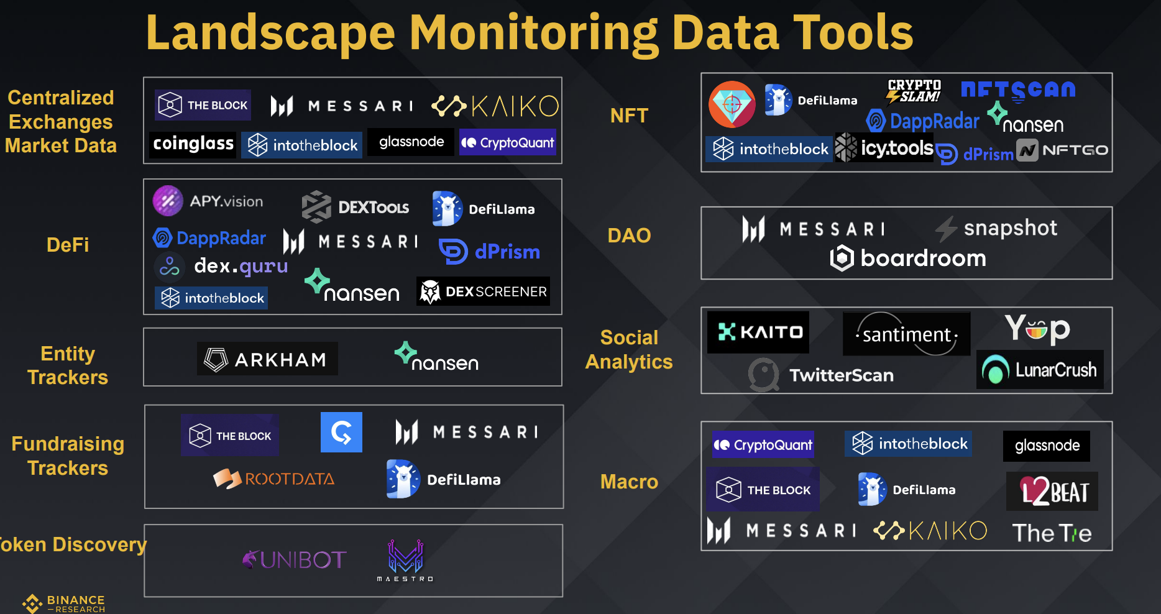Click The Block logo in Fundraising Trackers box
Image resolution: width=1161 pixels, height=614 pixels.
[x=230, y=436]
